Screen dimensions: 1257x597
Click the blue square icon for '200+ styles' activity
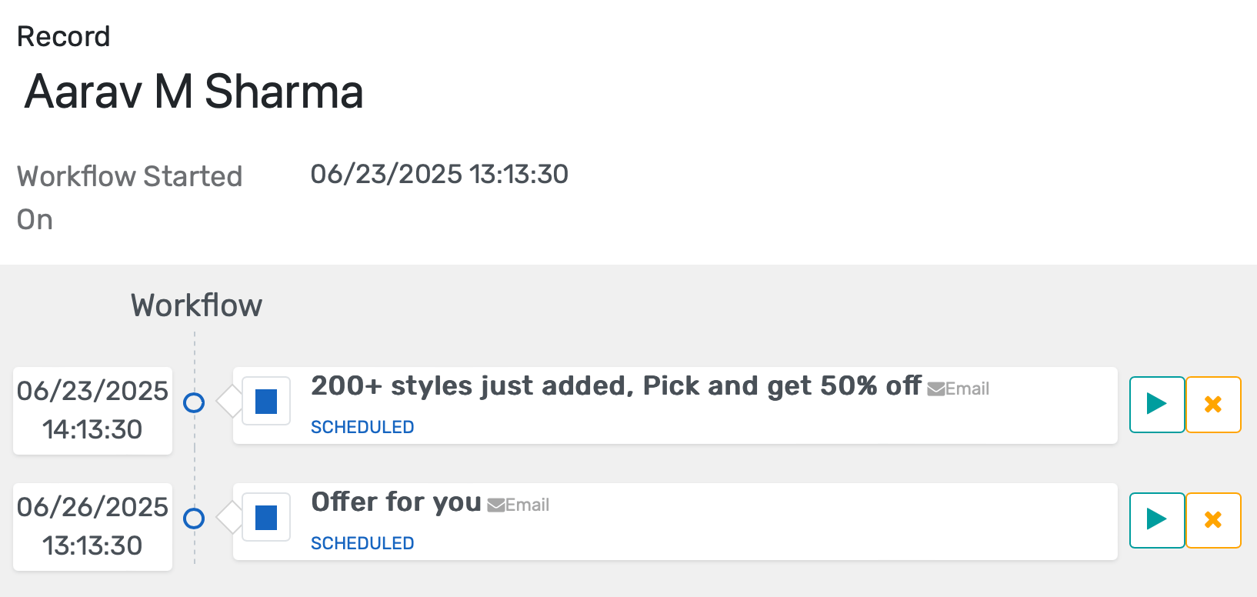tap(266, 402)
